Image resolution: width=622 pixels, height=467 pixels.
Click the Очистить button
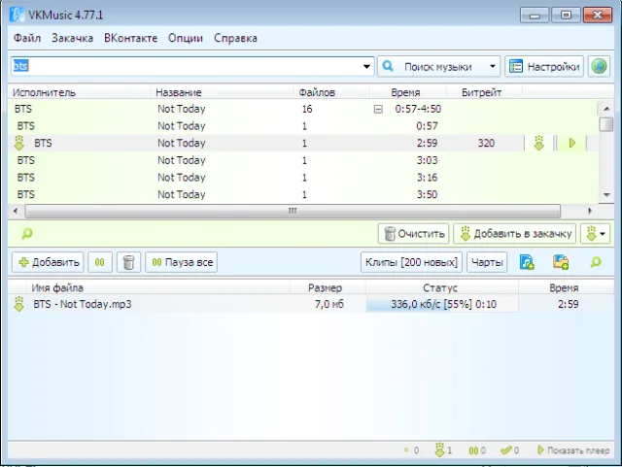click(x=414, y=233)
